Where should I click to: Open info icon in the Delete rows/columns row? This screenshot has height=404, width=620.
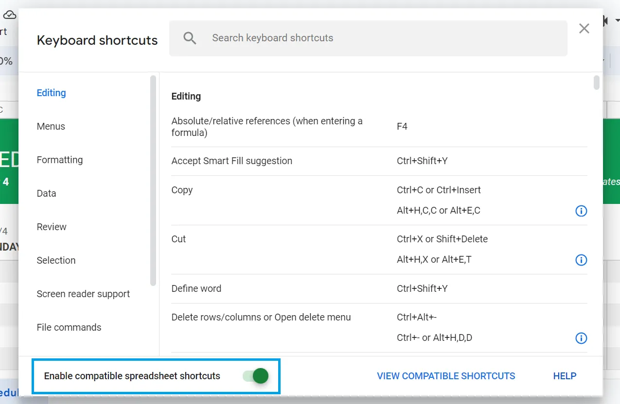tap(581, 338)
